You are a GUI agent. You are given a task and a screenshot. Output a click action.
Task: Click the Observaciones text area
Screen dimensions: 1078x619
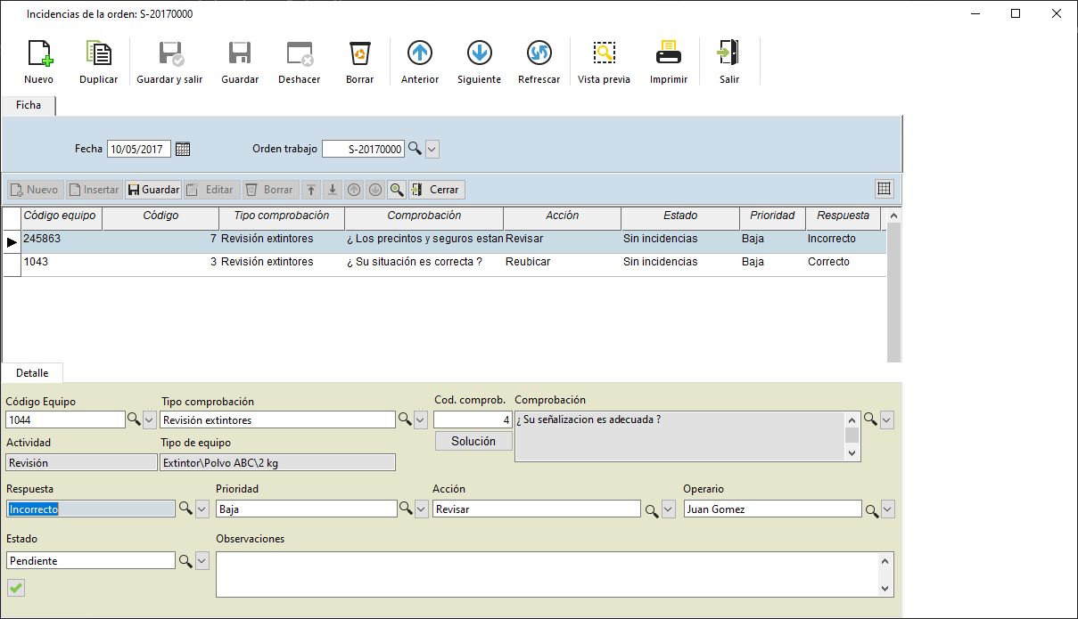pyautogui.click(x=547, y=574)
